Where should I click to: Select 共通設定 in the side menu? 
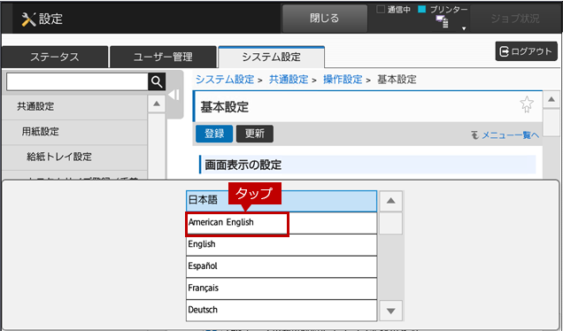(x=74, y=106)
